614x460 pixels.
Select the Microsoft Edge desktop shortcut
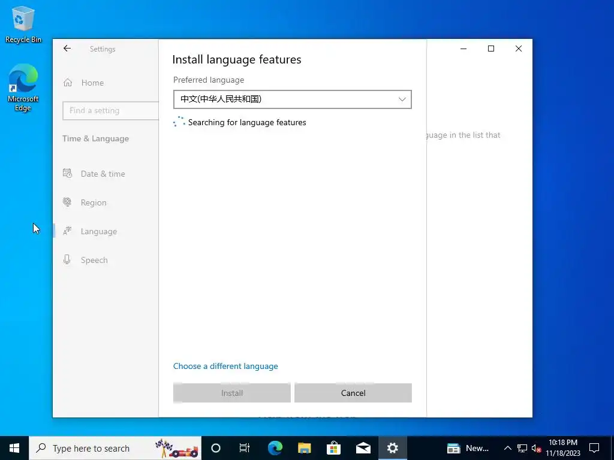coord(23,87)
